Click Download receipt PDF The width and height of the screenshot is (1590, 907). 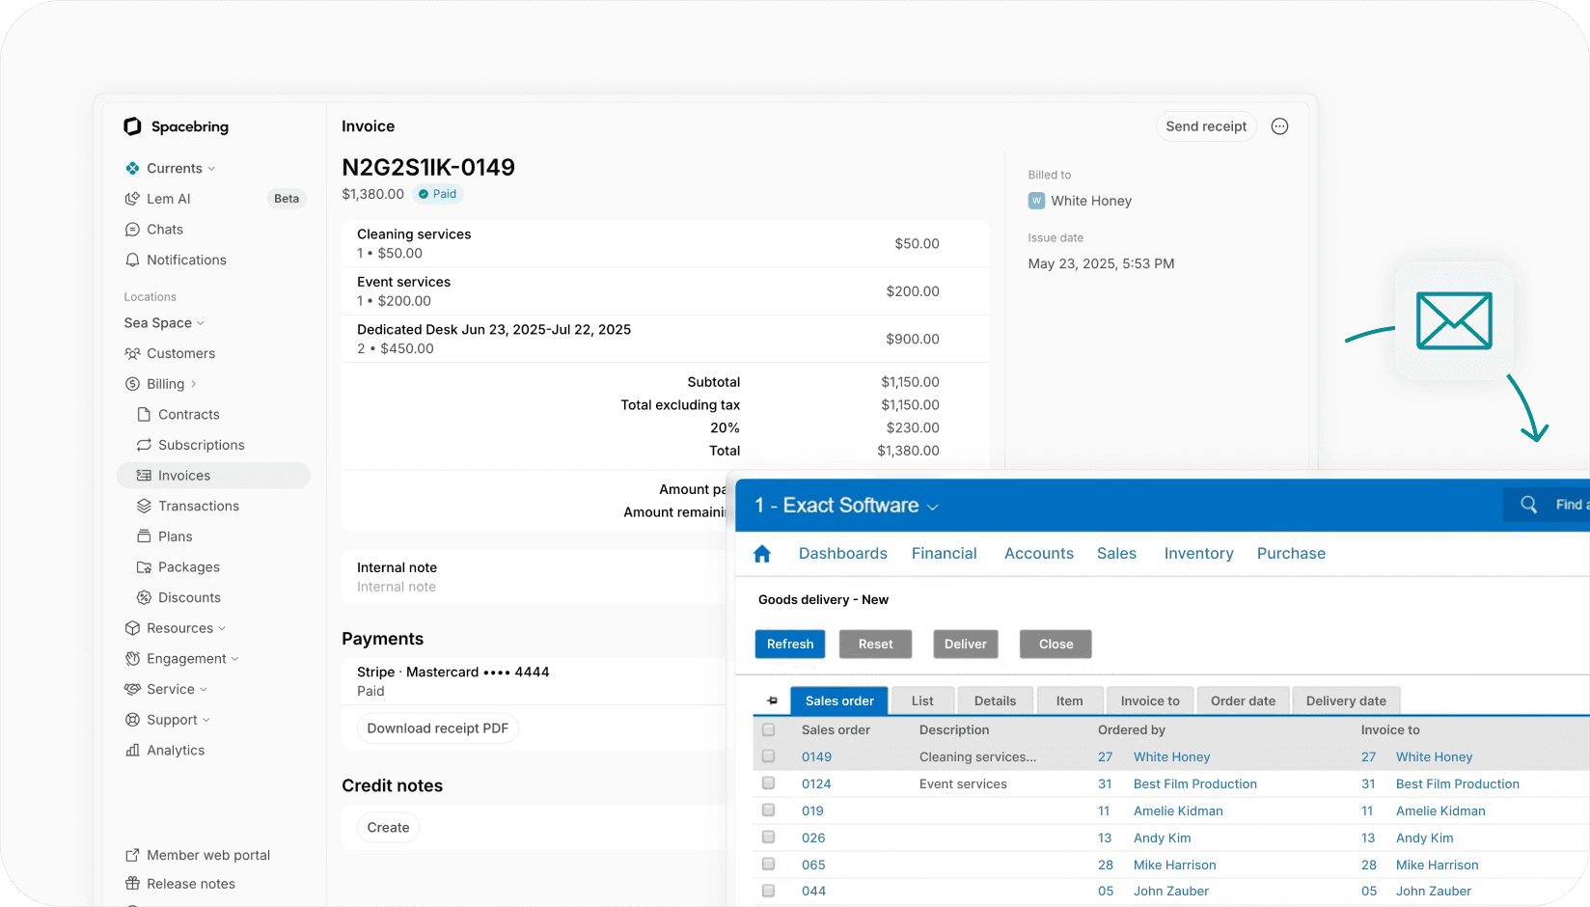438,728
